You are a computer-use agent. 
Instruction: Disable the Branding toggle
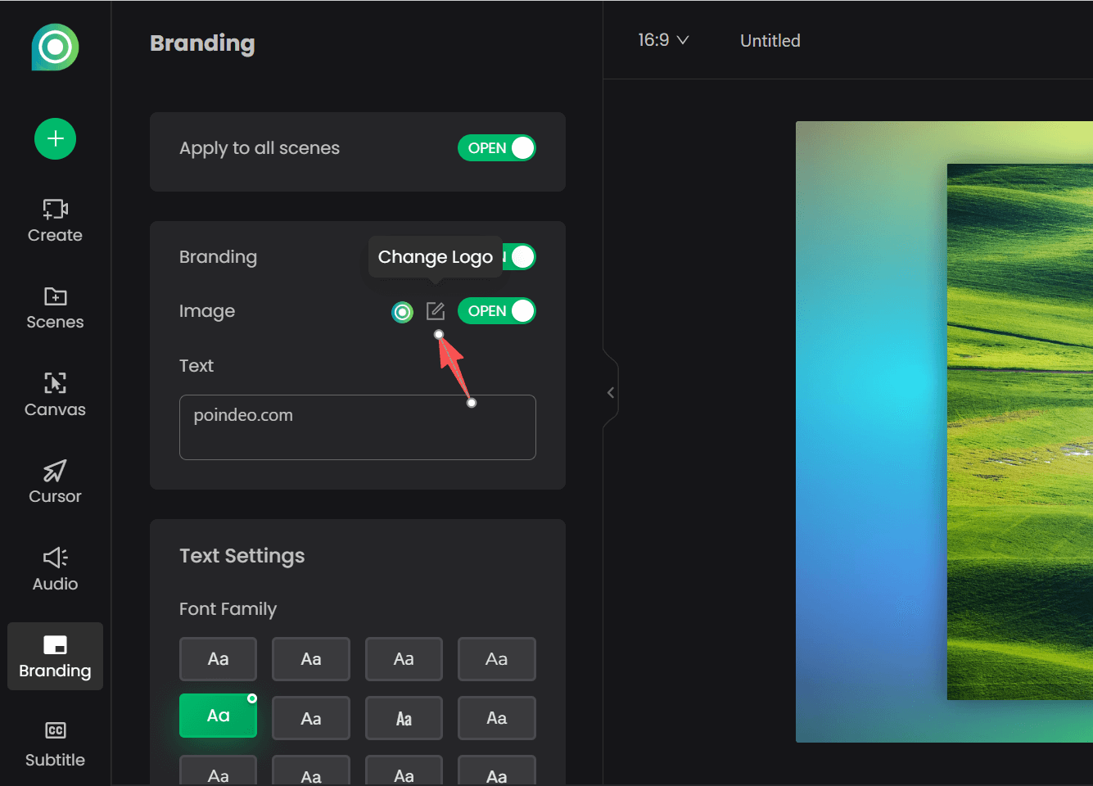point(519,256)
